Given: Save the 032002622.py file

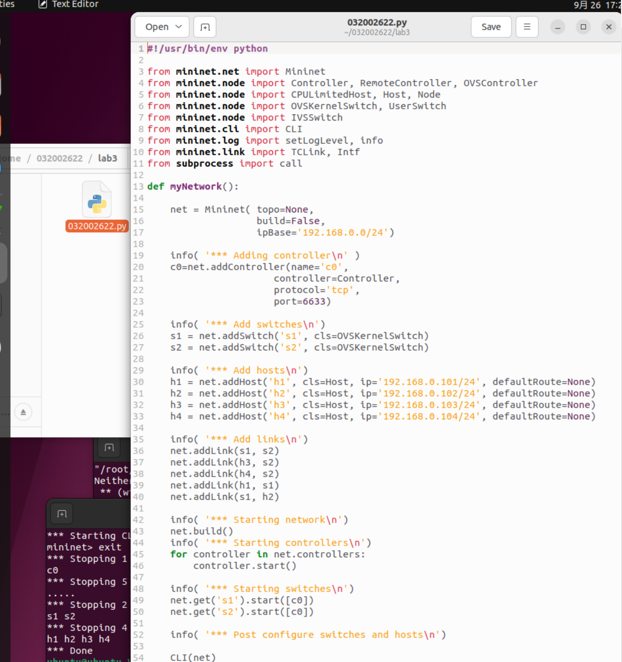Looking at the screenshot, I should [491, 27].
